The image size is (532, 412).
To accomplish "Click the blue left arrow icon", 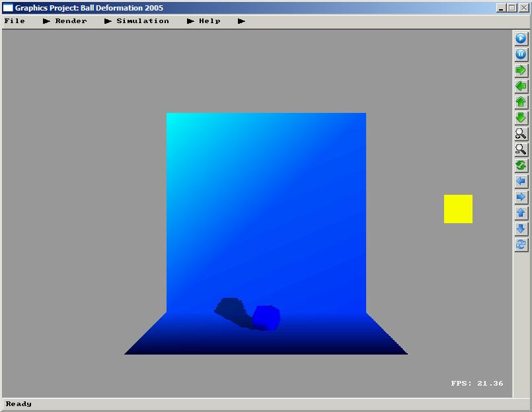I will [521, 182].
